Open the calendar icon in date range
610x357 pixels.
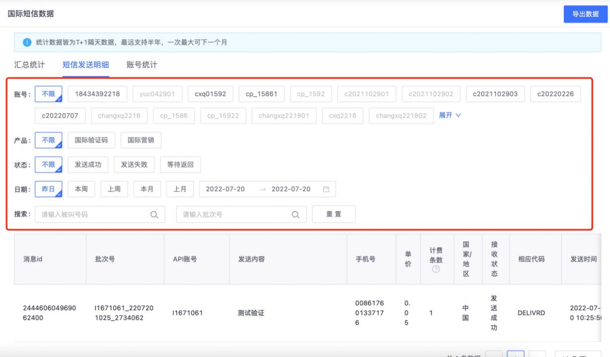pos(326,189)
